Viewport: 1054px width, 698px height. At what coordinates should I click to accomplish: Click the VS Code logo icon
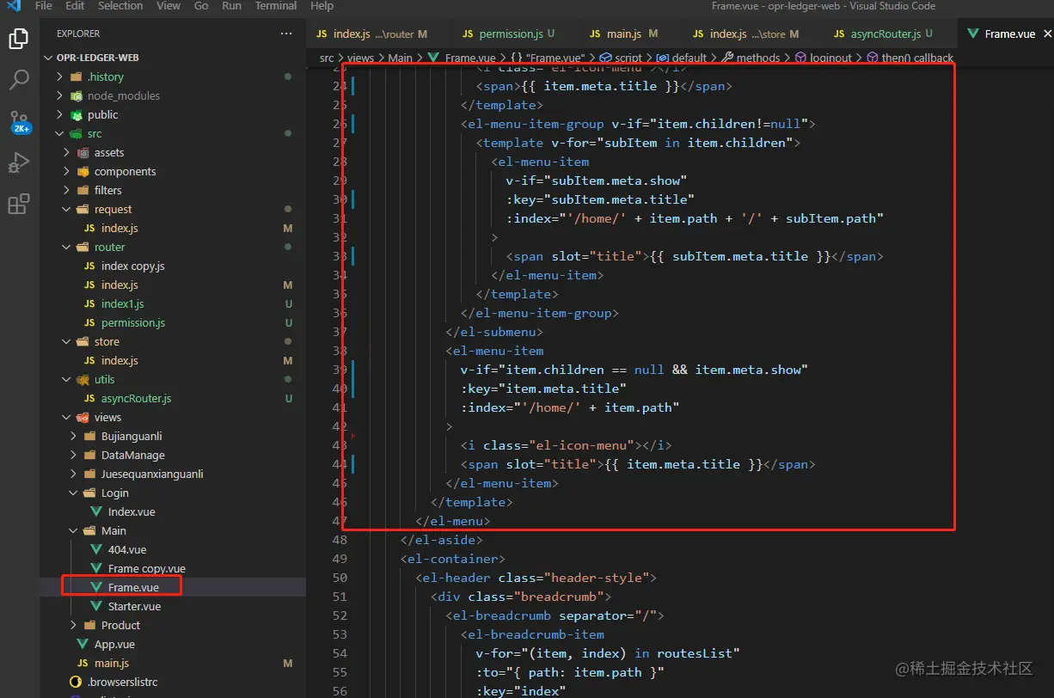12,6
